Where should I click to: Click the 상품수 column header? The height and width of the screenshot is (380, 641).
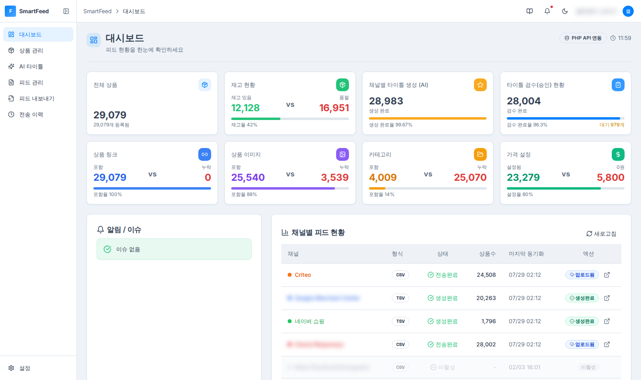point(488,254)
